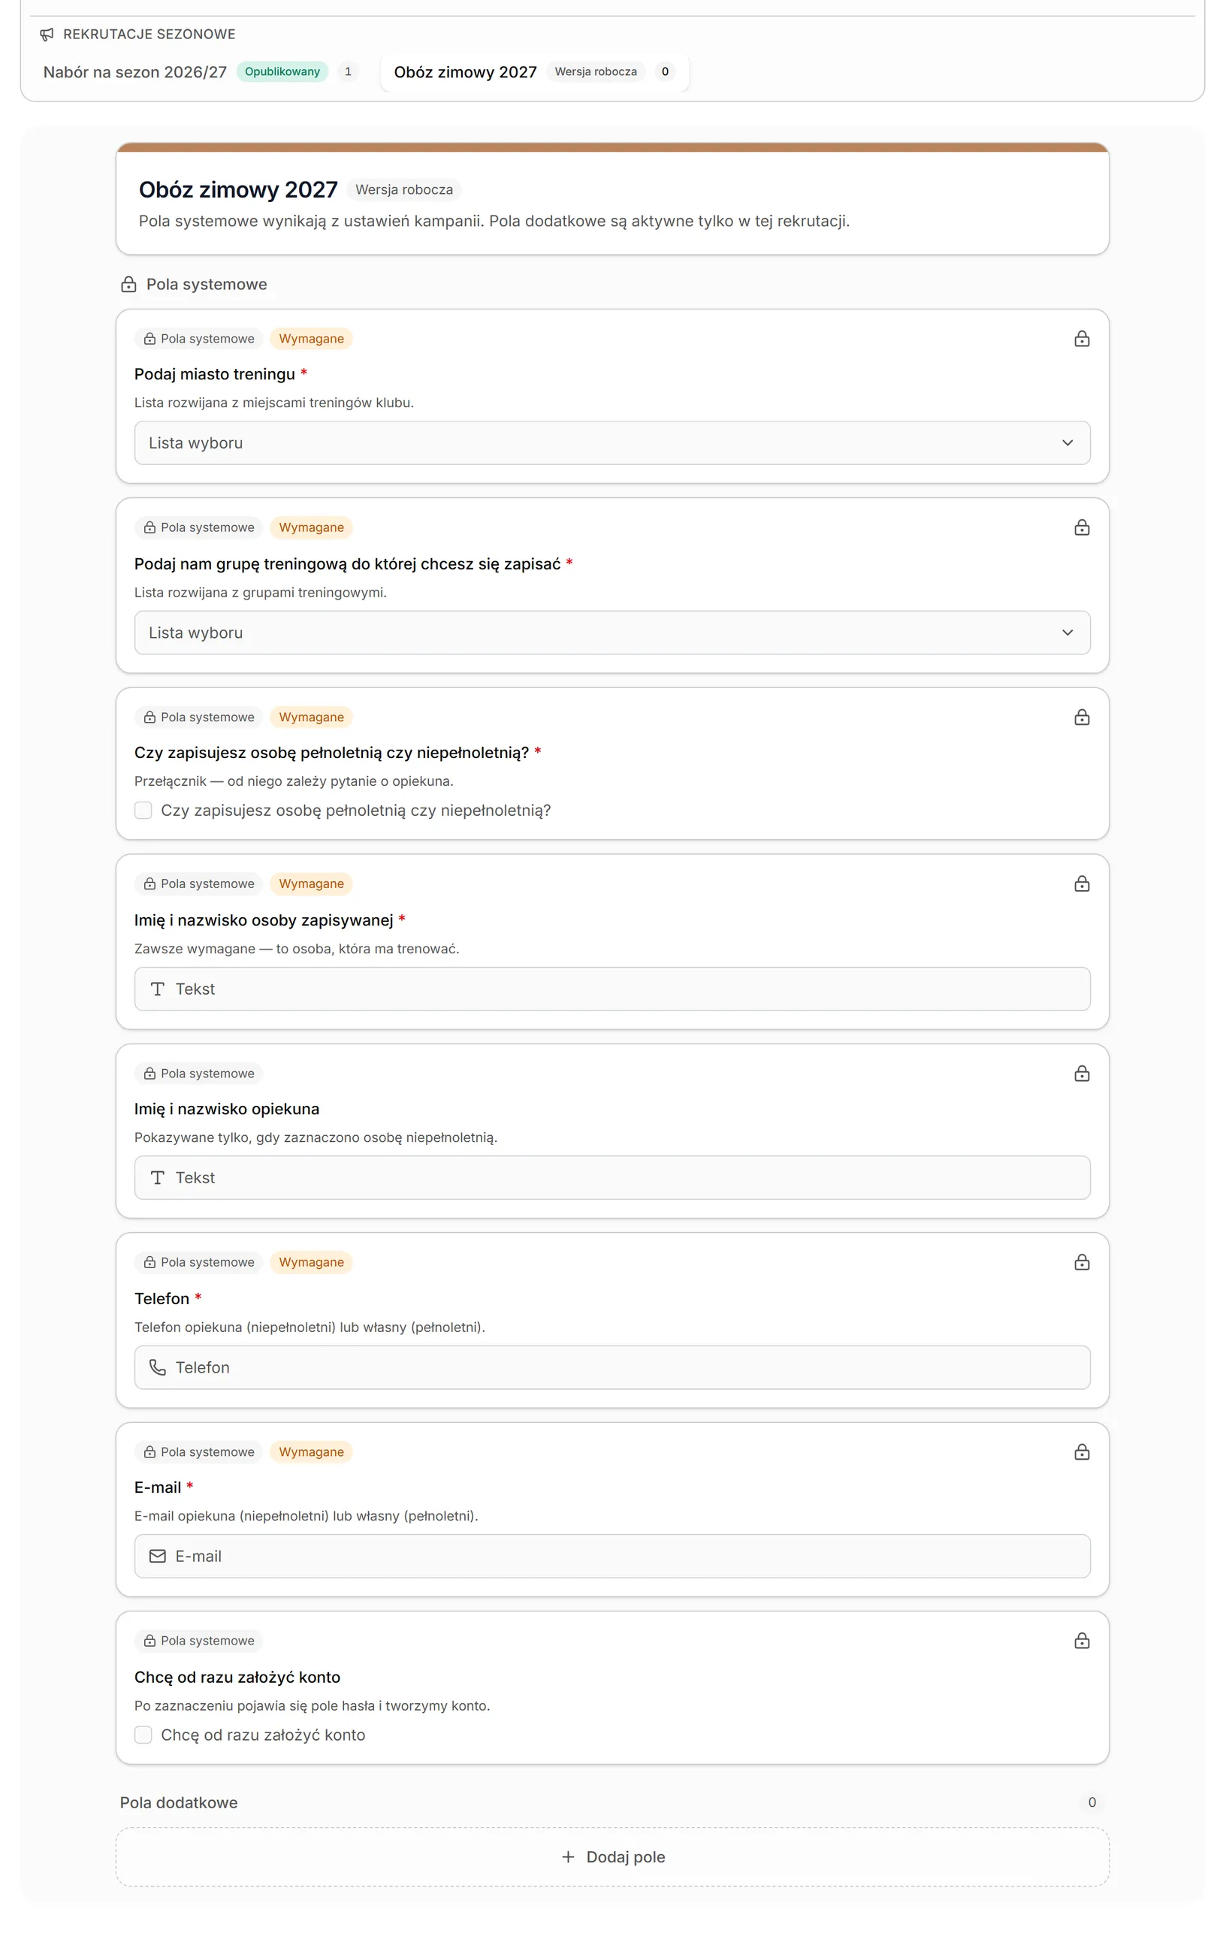Check the Chcę od razu założyć konto box
The image size is (1232, 1939).
pos(143,1735)
